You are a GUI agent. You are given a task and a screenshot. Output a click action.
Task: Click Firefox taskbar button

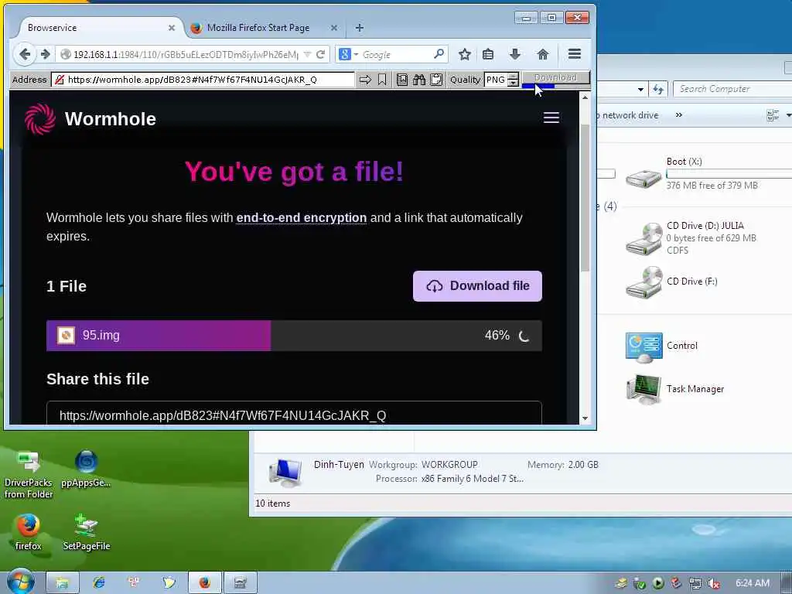[204, 582]
